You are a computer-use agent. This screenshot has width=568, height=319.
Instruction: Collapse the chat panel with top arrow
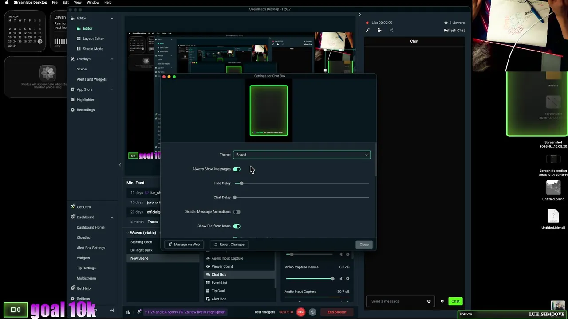(359, 15)
